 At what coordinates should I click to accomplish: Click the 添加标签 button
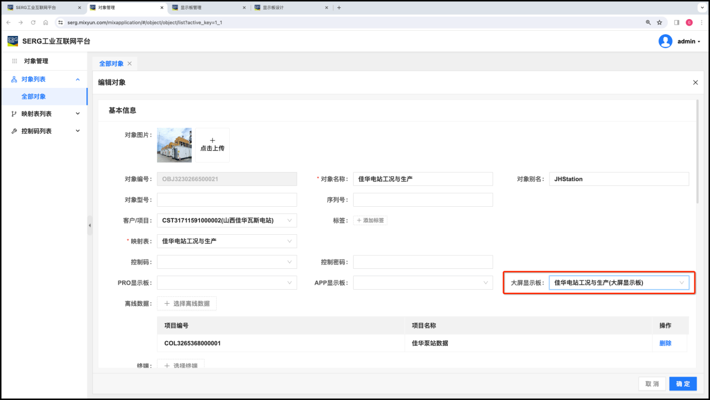pos(370,221)
